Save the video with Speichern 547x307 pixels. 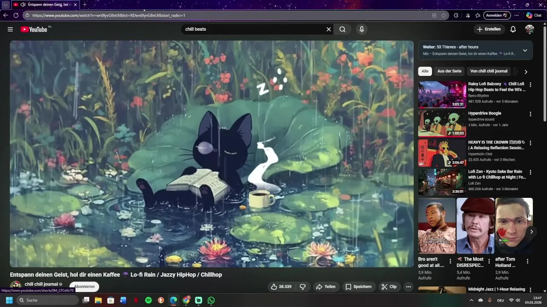[359, 287]
